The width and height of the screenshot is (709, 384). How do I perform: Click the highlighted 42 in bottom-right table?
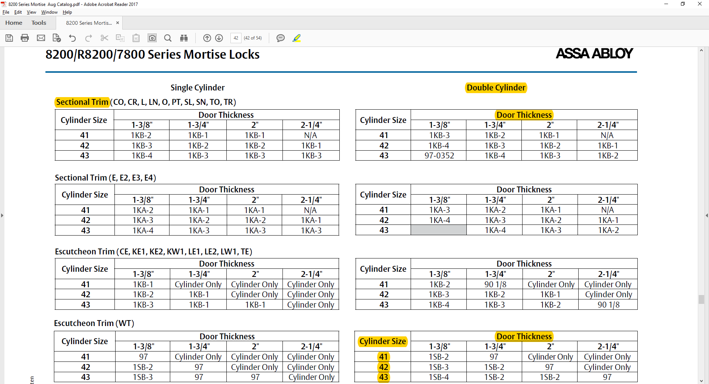384,367
